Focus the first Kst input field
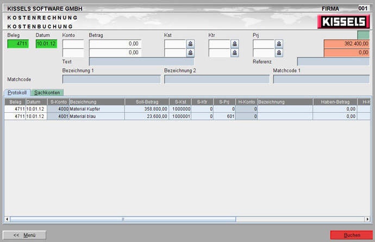Viewport: 375px width, 242px height. [176, 44]
